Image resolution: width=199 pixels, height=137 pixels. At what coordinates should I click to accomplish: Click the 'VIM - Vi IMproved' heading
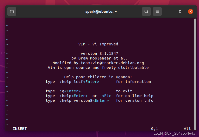(98, 44)
